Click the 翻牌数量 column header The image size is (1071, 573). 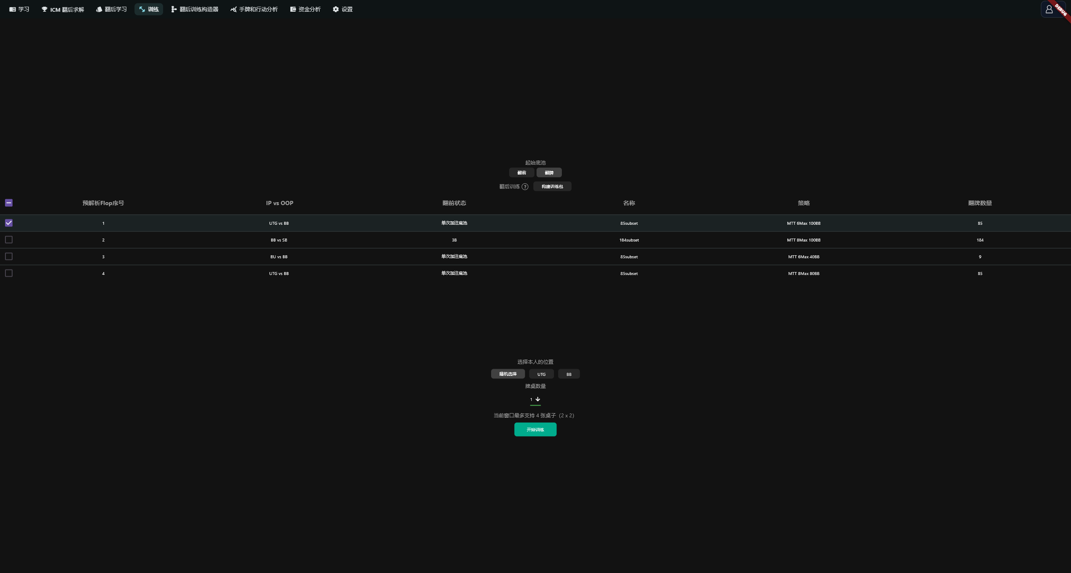pos(980,203)
